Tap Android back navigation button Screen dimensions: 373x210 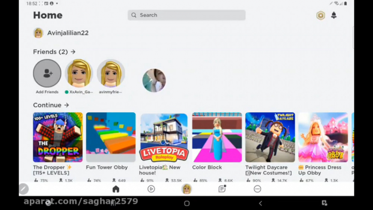point(261,203)
